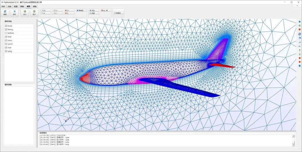This screenshot has width=302, height=152.
Task: Uncheck the symm part checkbox
Action: (6, 44)
